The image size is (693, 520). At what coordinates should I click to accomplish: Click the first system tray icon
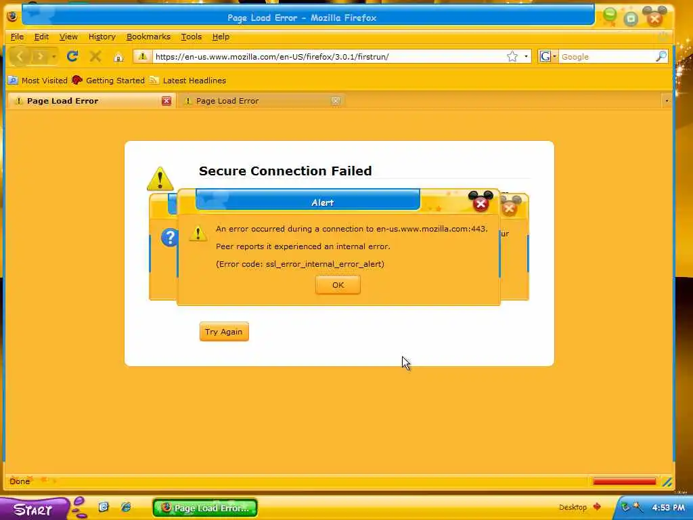[625, 507]
